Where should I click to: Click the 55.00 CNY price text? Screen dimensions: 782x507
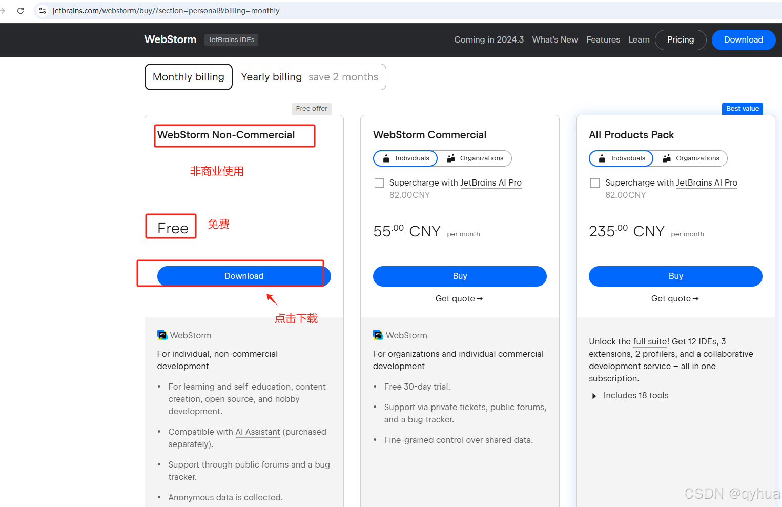(407, 231)
